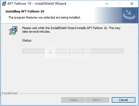
Task: Click the installation progress bar
Action: 73,51
